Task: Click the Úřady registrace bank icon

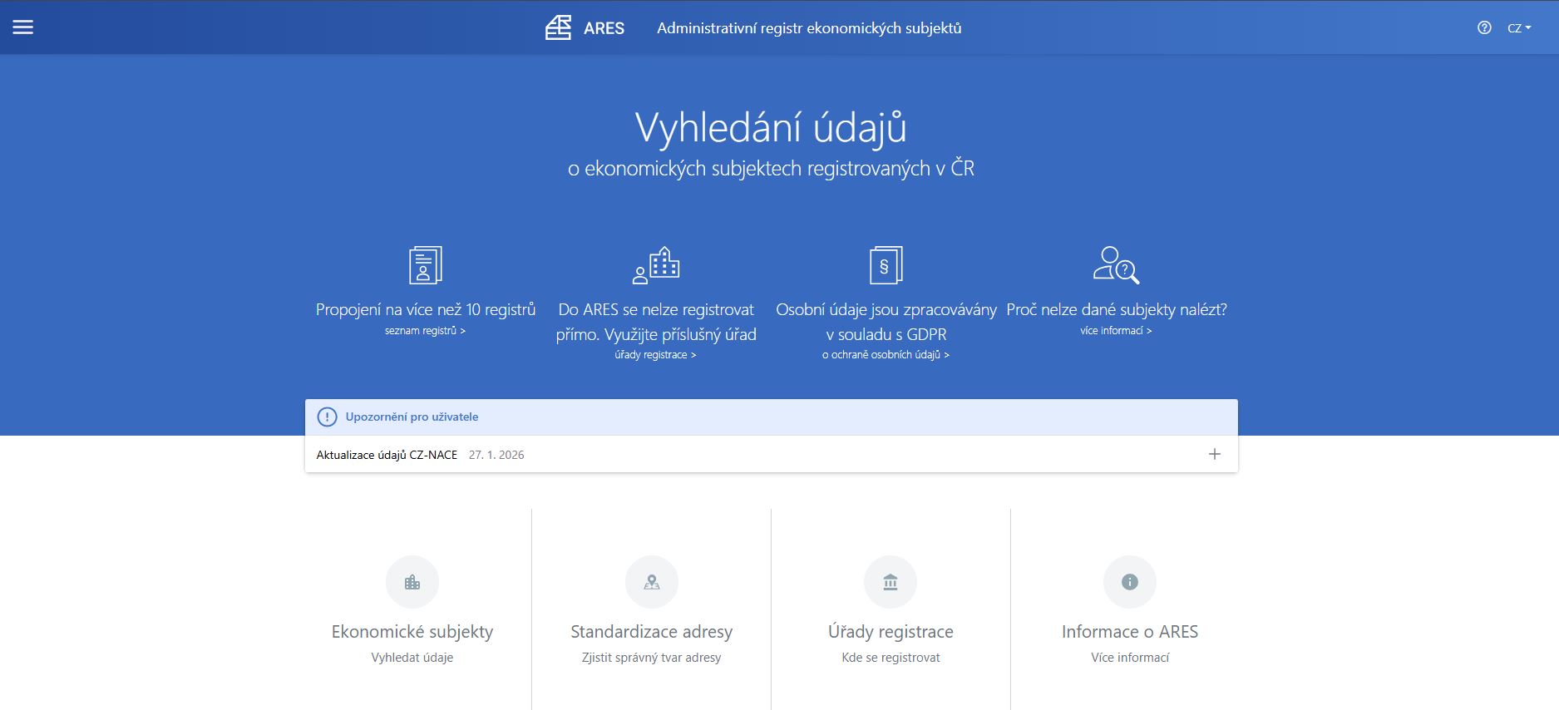Action: point(891,582)
